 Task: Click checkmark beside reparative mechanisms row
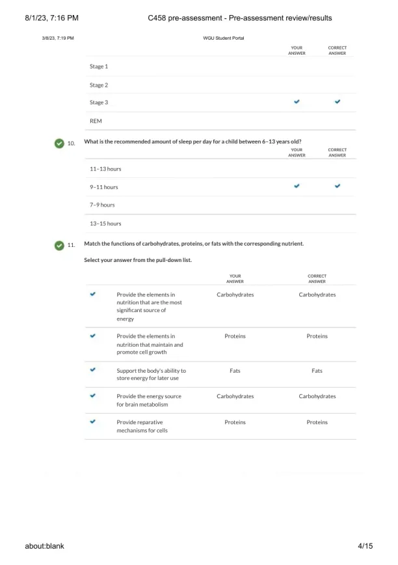click(93, 422)
